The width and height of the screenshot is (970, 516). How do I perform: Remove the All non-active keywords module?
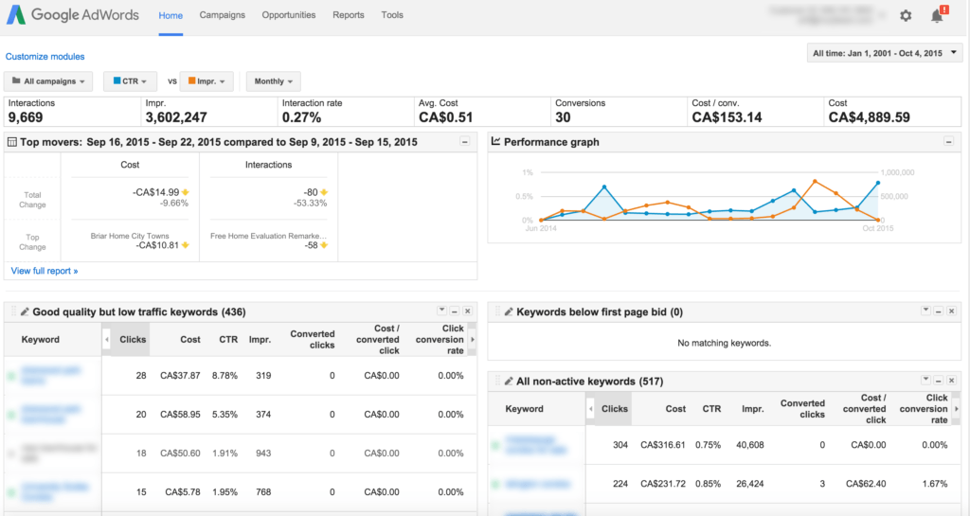[x=949, y=382]
